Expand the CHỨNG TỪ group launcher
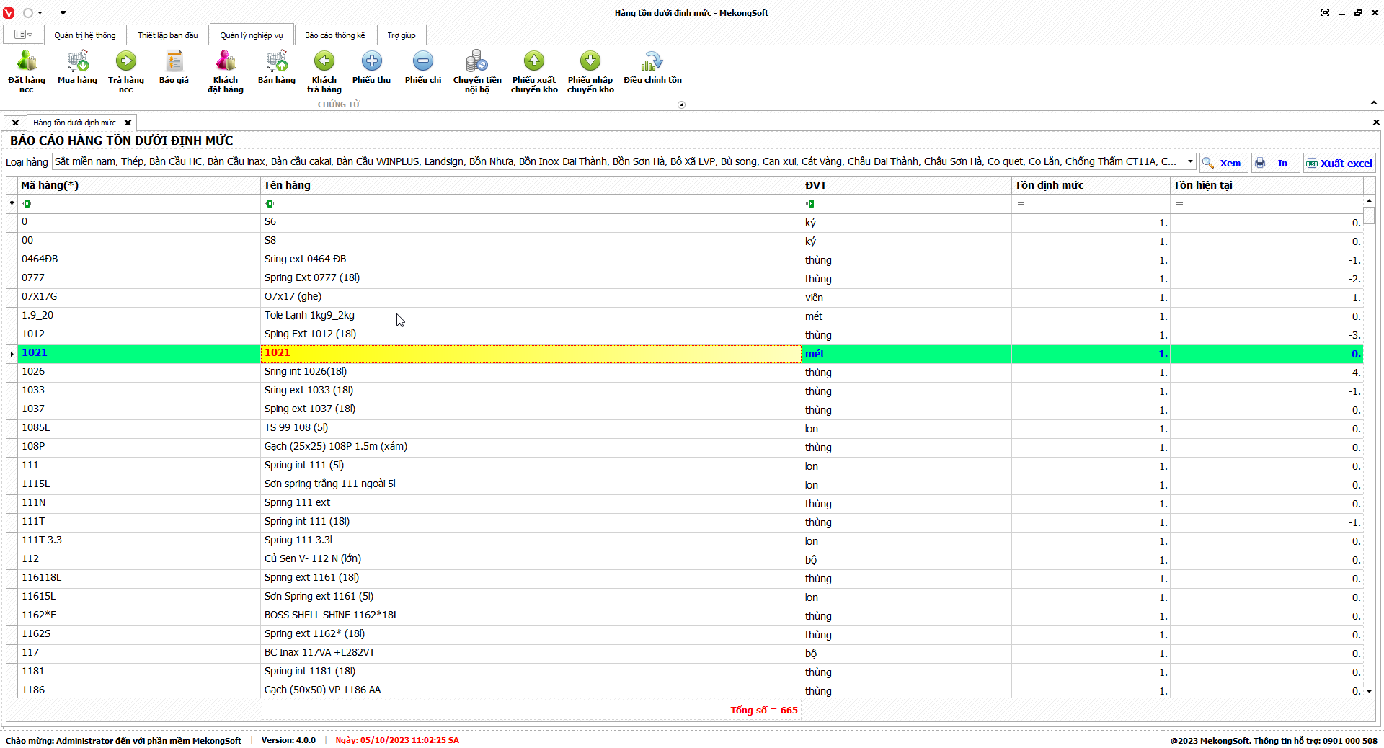 [681, 105]
